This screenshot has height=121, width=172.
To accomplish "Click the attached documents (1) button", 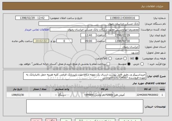I will pos(95,120).
